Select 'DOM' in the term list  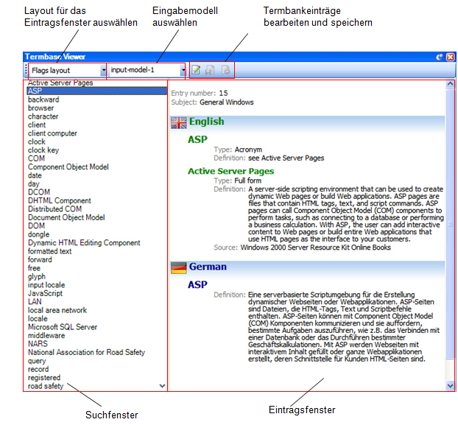[x=37, y=226]
